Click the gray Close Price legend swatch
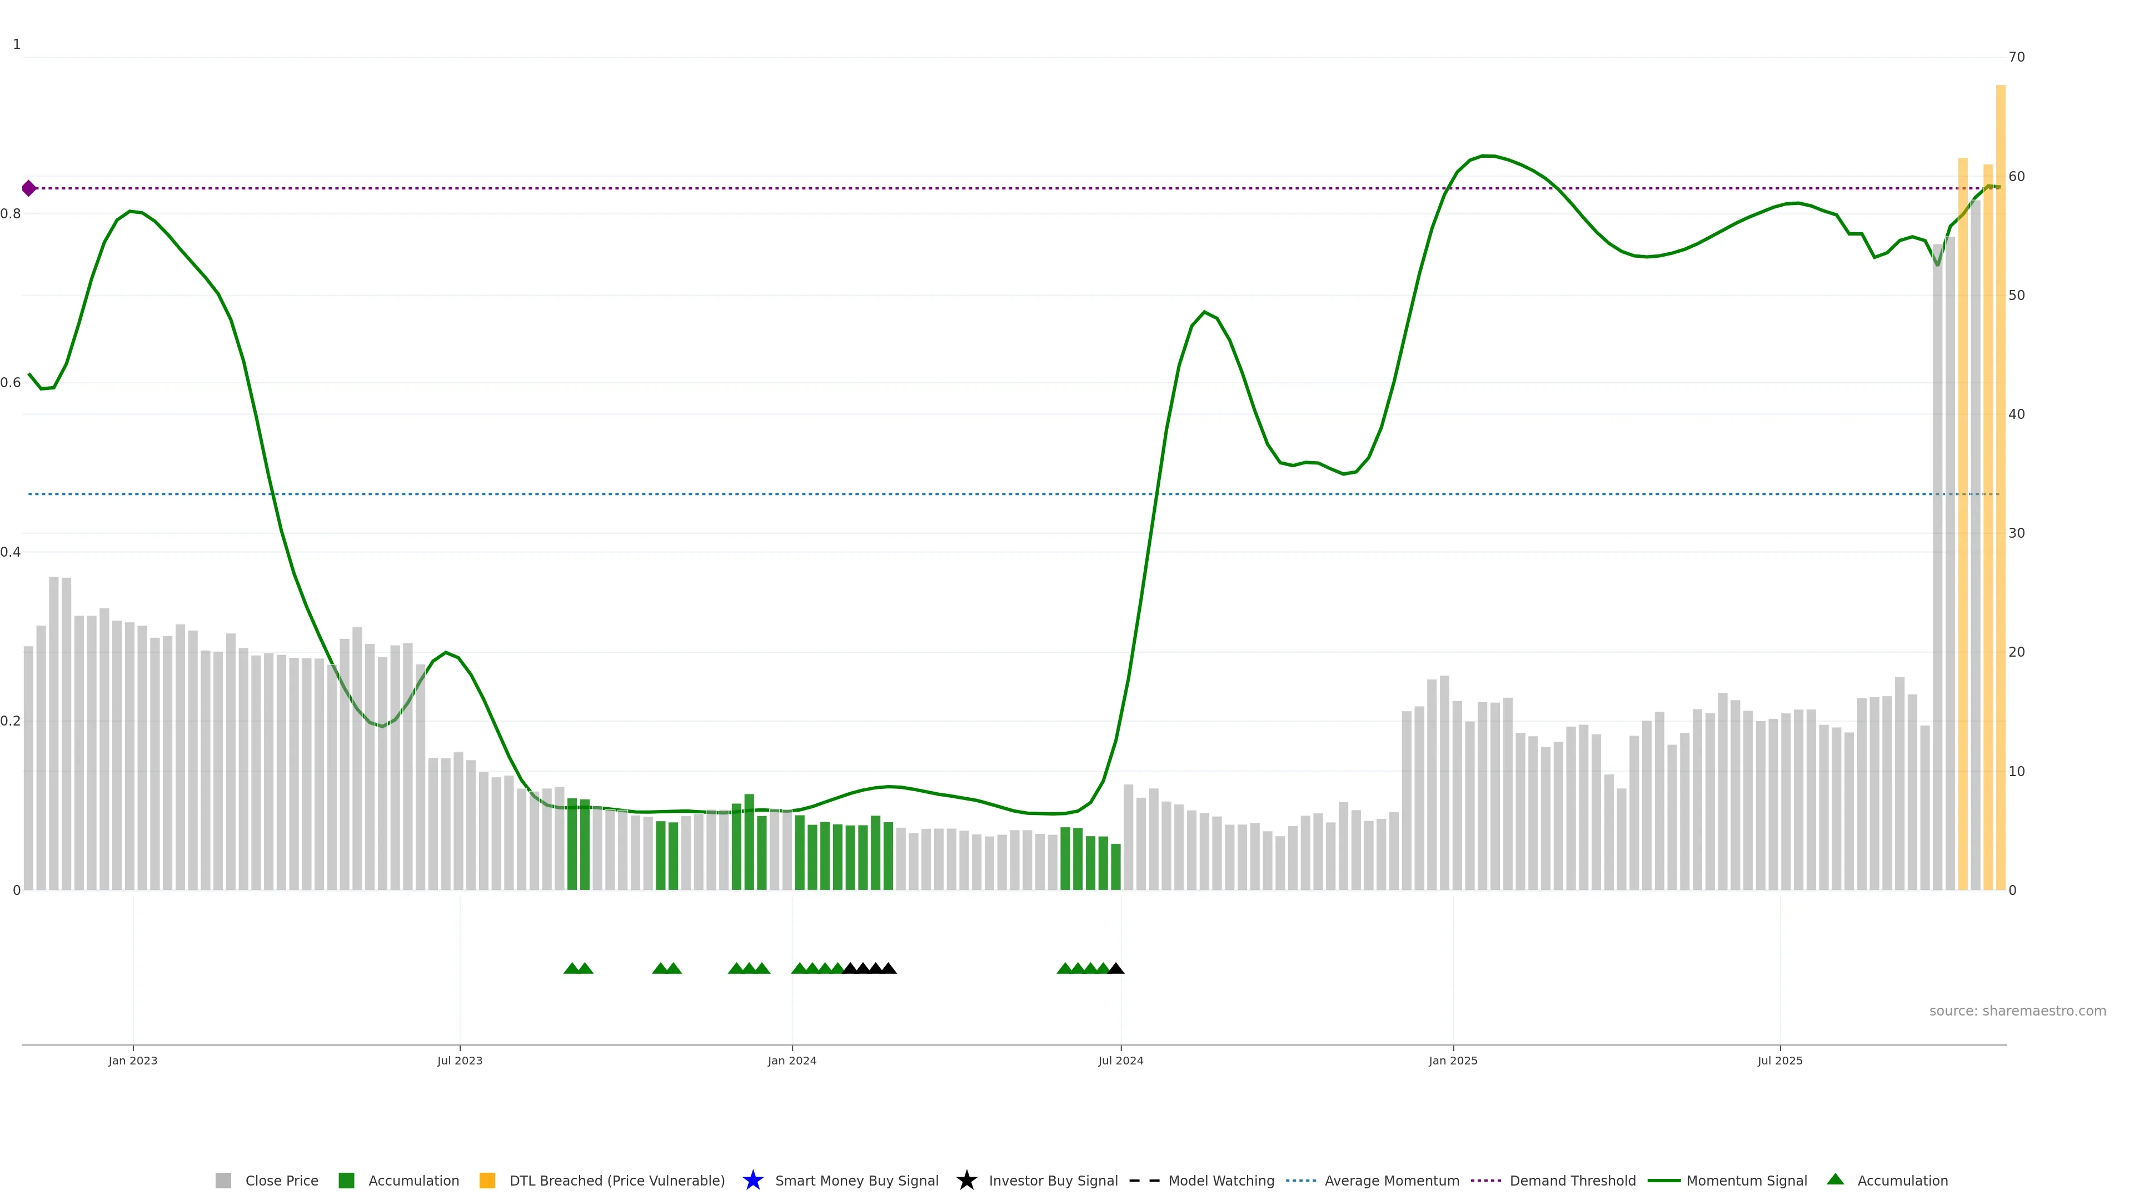This screenshot has width=2134, height=1200. click(x=223, y=1180)
